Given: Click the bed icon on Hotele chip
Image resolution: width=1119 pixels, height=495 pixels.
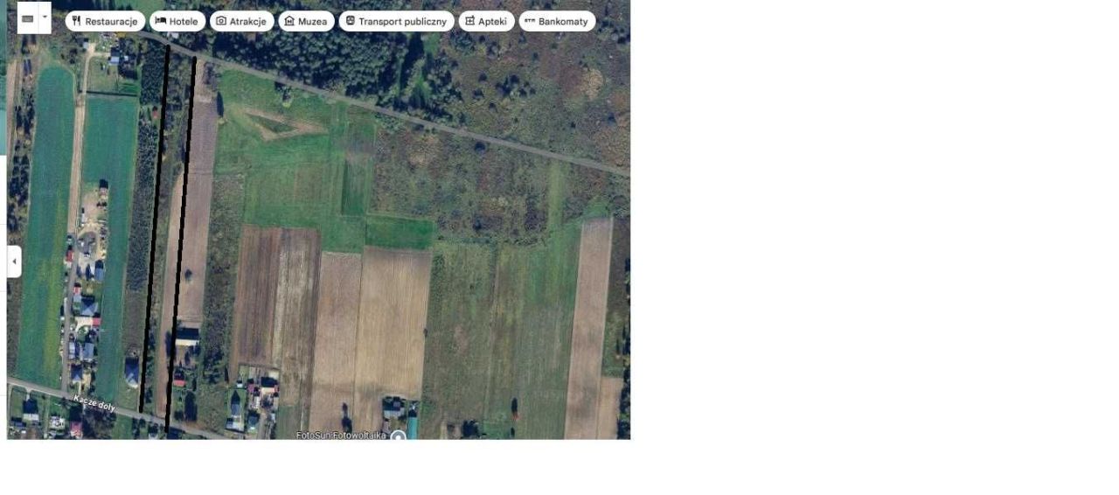Looking at the screenshot, I should tap(161, 21).
